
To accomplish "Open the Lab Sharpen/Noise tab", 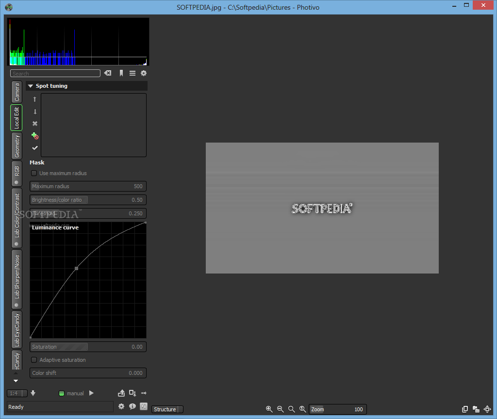I will (x=17, y=279).
